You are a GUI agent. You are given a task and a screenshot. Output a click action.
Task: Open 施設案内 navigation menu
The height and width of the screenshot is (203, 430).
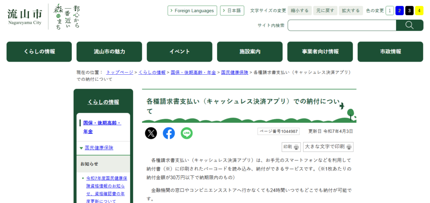[x=250, y=52]
